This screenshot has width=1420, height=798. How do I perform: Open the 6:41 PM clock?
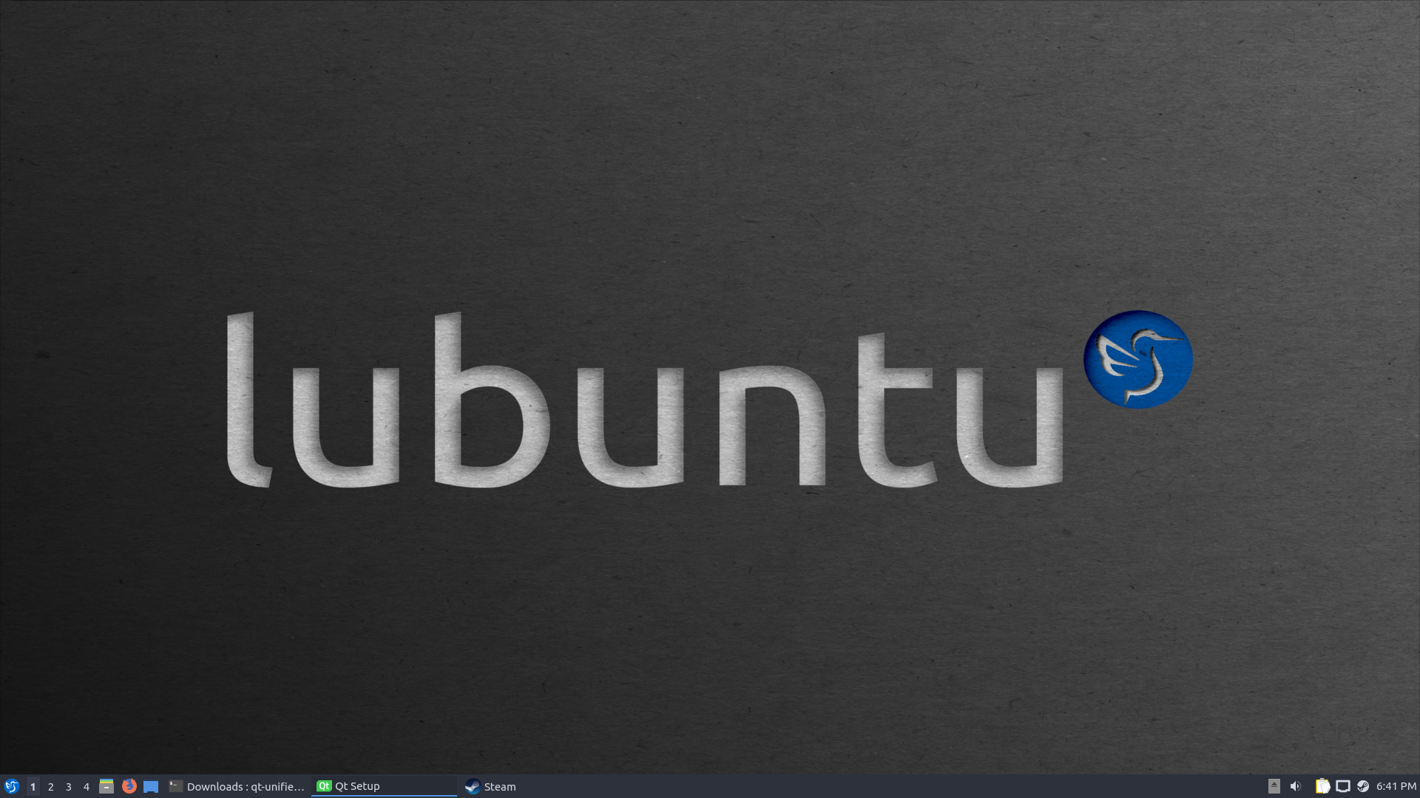(x=1396, y=786)
